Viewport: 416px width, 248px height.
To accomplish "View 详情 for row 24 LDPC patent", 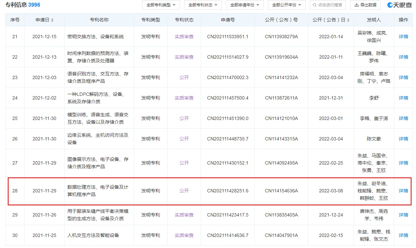I will [403, 98].
